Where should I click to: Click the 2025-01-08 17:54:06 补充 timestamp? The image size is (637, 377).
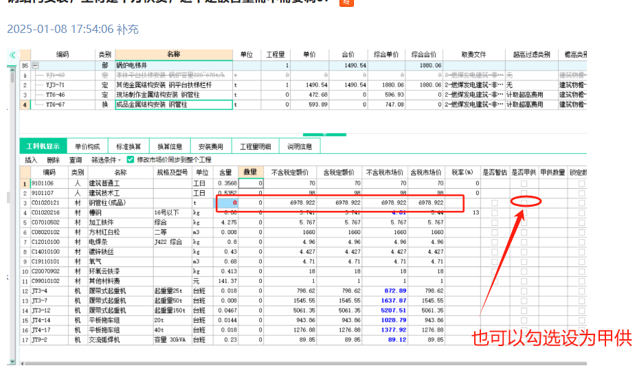(x=73, y=30)
